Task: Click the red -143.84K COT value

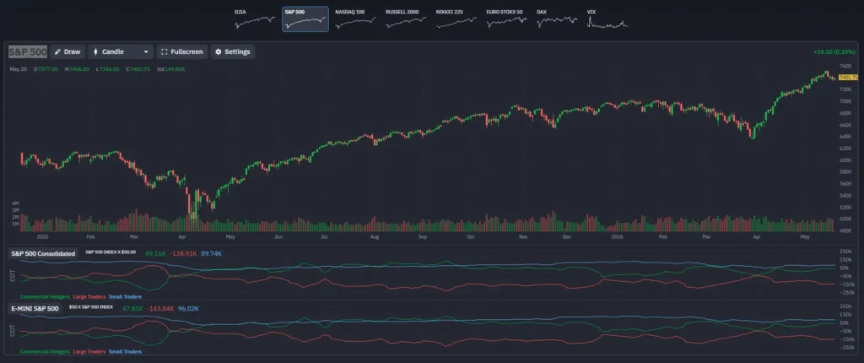Action: pyautogui.click(x=161, y=309)
